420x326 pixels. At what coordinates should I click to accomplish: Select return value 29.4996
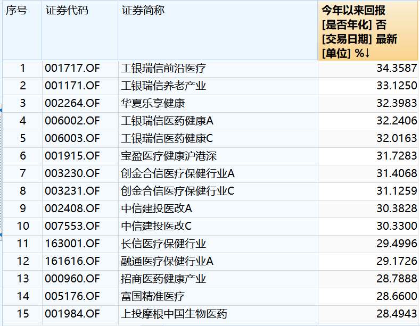pos(397,244)
